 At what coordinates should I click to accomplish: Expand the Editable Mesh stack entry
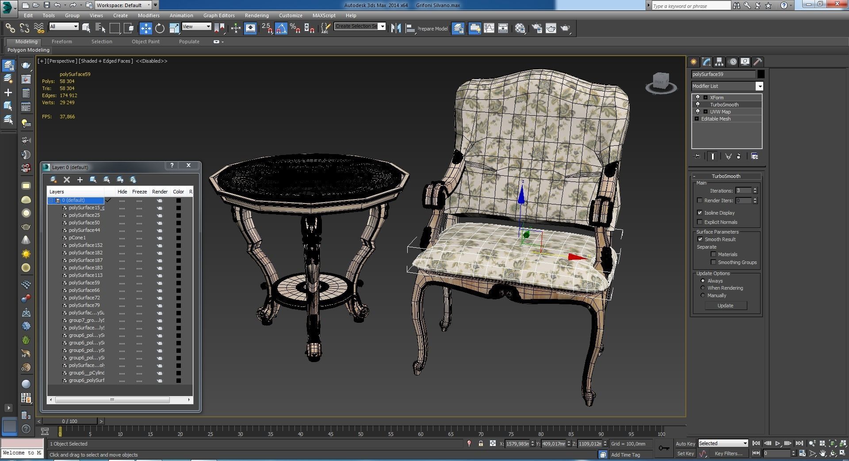click(x=697, y=119)
